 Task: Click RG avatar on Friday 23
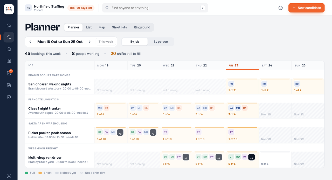click(231, 84)
